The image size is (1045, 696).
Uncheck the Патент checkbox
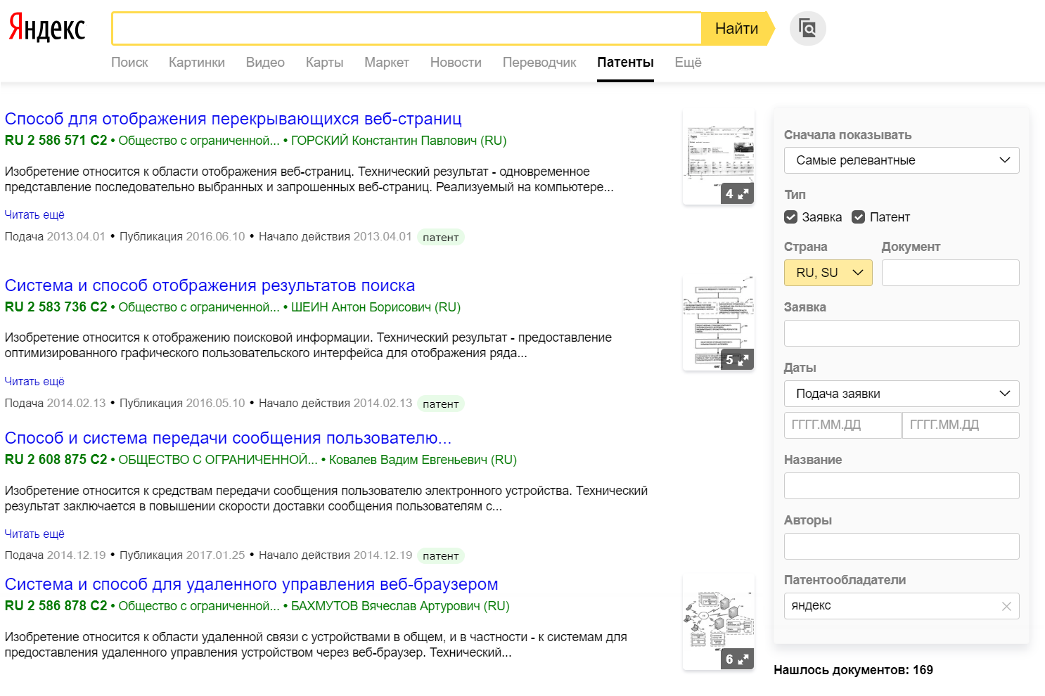[x=858, y=217]
